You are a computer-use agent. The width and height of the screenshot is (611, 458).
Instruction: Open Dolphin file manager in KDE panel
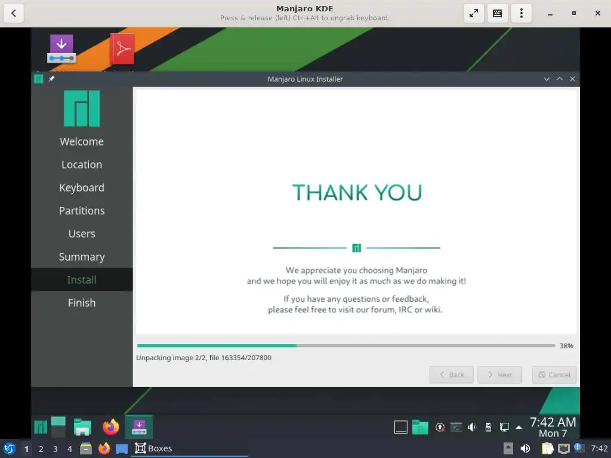82,427
